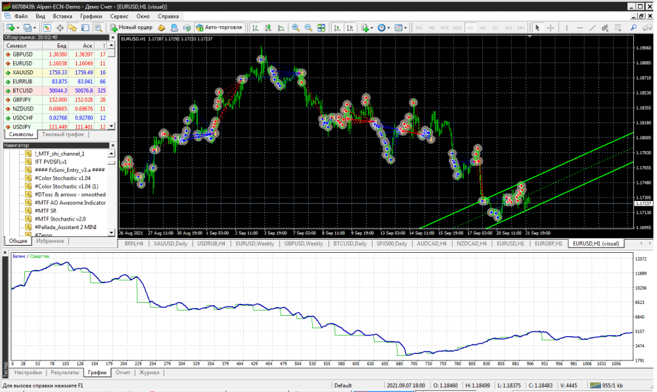This screenshot has height=392, width=657.
Task: Toggle the Strategy Tester window icon
Action: (x=98, y=28)
